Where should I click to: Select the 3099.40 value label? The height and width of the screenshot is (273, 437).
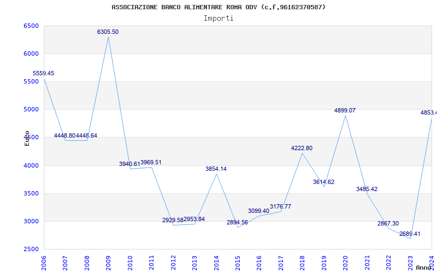(258, 211)
